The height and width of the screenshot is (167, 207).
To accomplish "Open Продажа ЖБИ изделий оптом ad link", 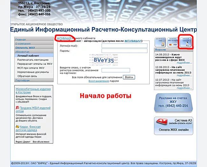I will 33,110.
